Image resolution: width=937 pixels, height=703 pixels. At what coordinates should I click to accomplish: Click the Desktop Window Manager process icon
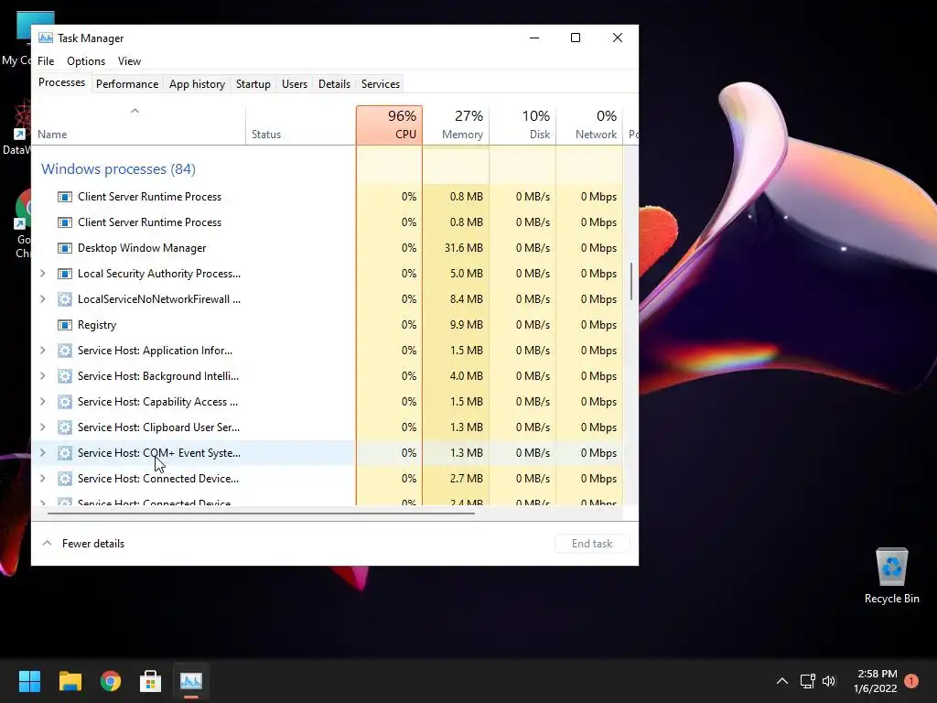65,248
